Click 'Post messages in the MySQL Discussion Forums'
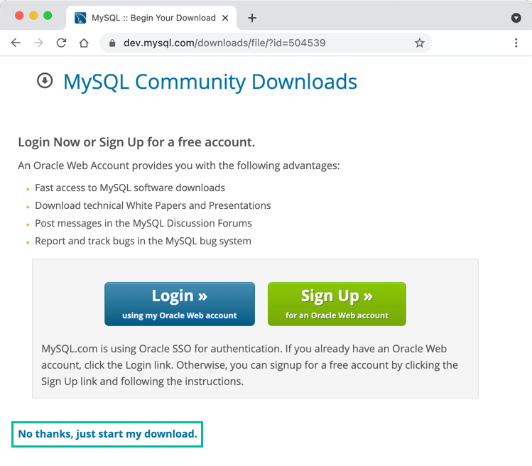This screenshot has width=532, height=466. click(x=143, y=223)
